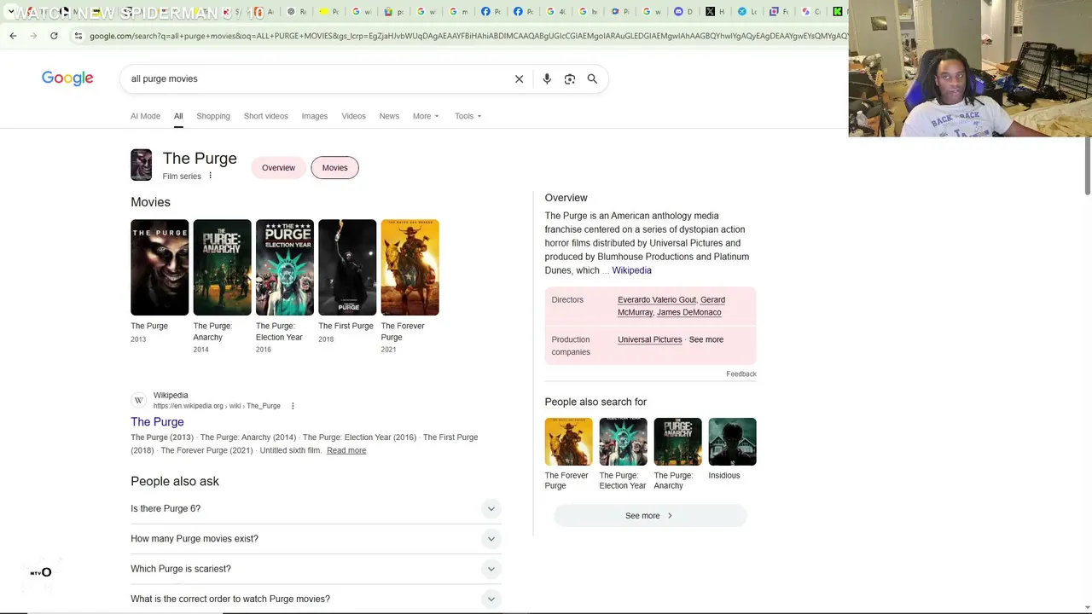
Task: Open search by image camera icon
Action: coord(570,78)
